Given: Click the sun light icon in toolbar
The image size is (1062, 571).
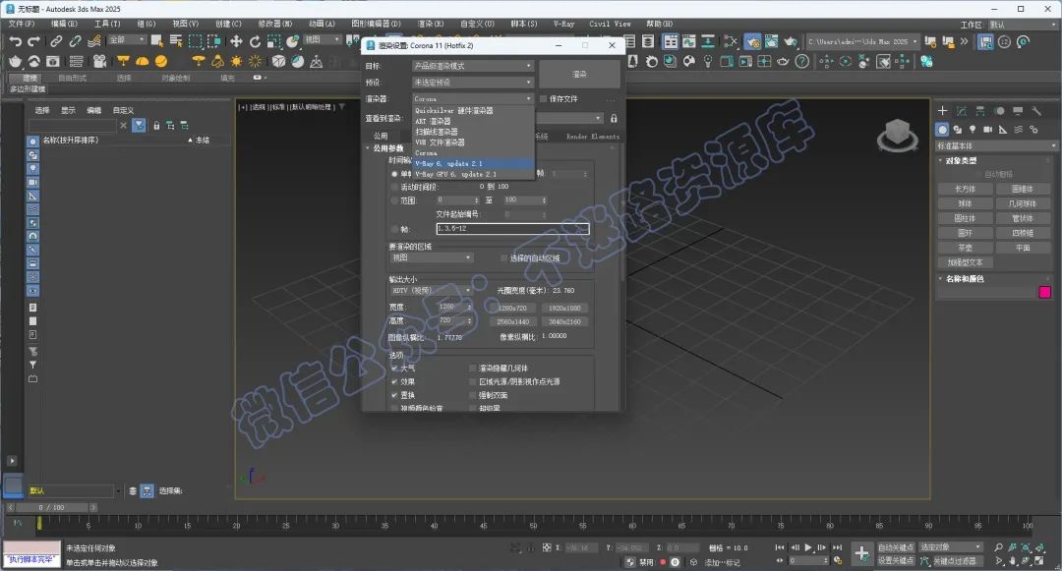Looking at the screenshot, I should point(236,62).
